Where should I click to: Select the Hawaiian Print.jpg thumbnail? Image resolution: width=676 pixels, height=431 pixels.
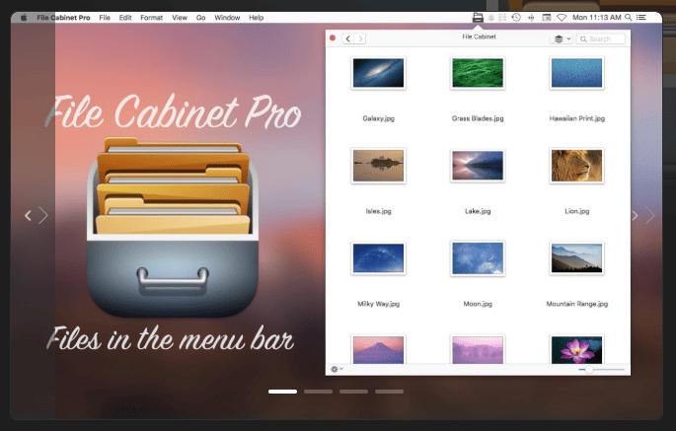click(577, 73)
